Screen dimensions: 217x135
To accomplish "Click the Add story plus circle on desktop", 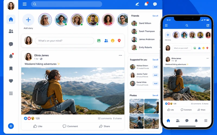I will click(28, 20).
